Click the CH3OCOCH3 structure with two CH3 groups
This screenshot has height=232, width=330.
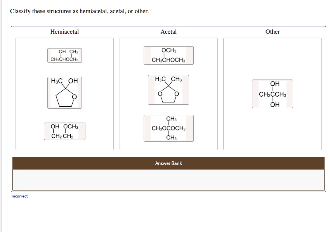point(168,128)
